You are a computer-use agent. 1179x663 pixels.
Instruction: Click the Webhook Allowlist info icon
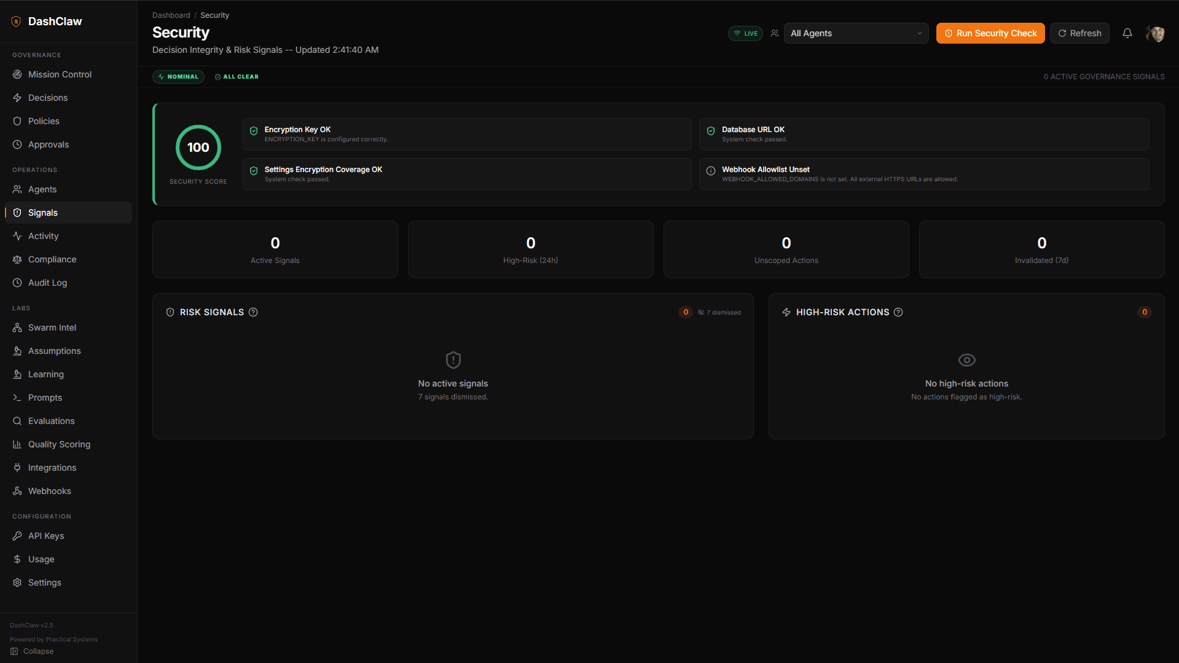[x=711, y=171]
